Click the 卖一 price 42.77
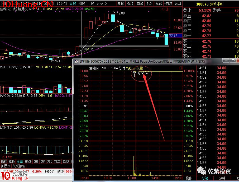The height and width of the screenshot is (182, 239). [207, 36]
